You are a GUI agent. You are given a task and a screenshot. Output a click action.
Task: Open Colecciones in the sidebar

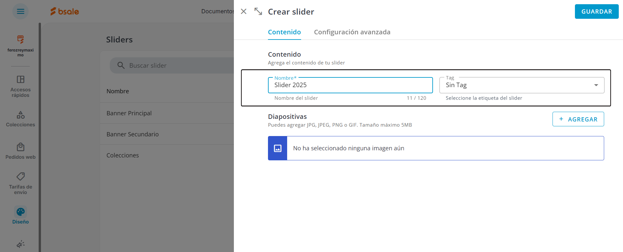click(20, 119)
